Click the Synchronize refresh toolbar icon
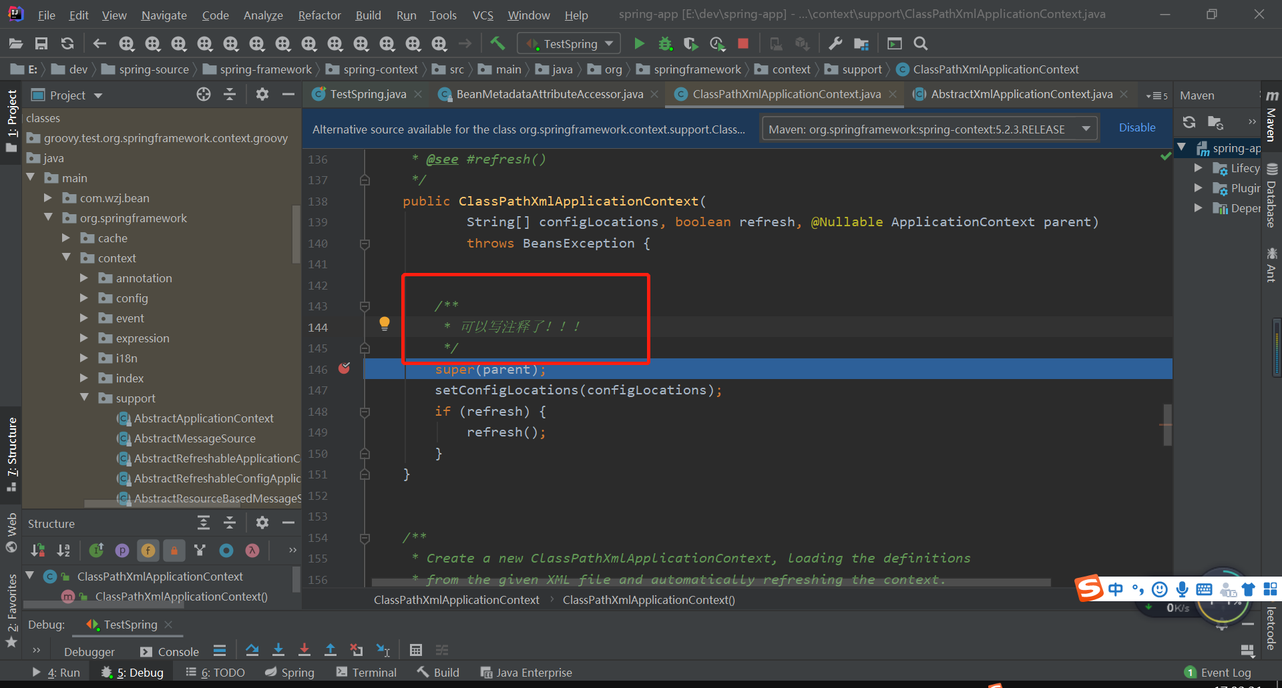1282x688 pixels. click(67, 44)
